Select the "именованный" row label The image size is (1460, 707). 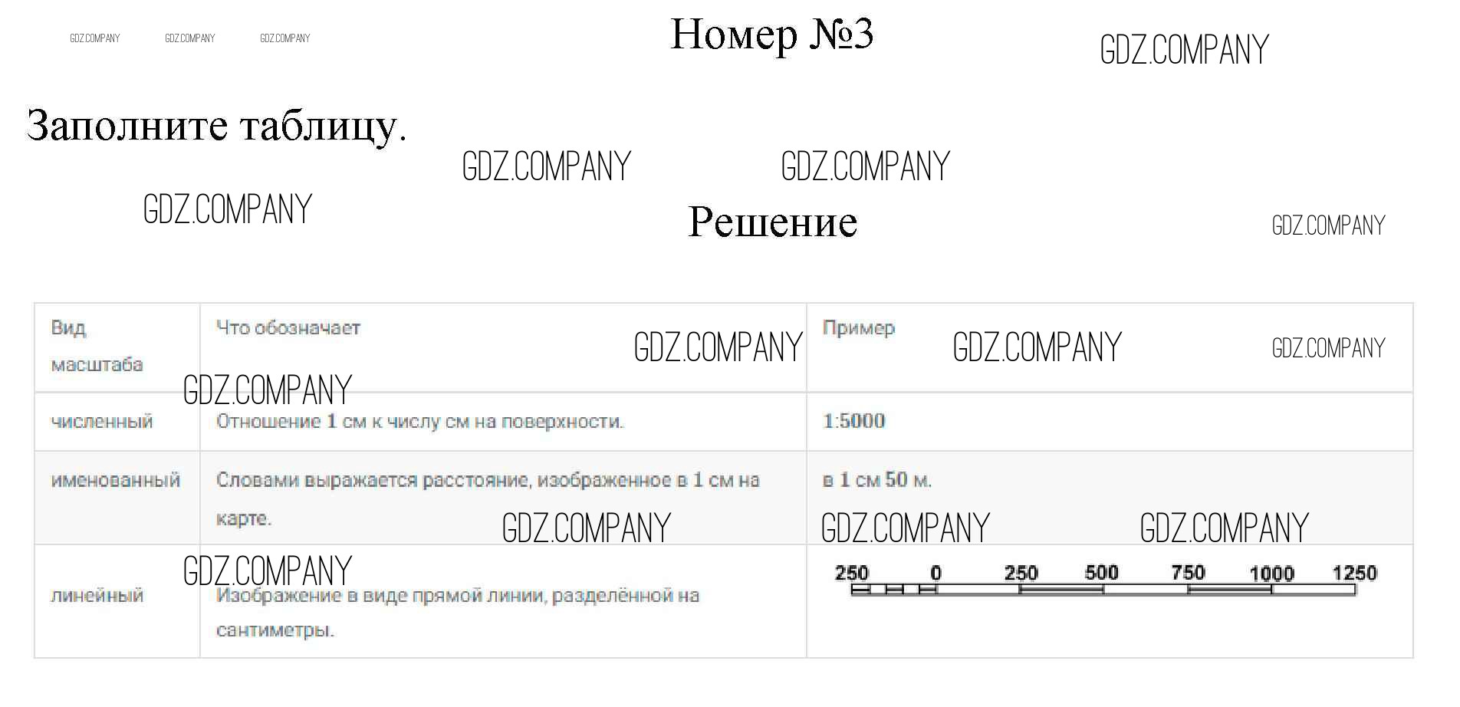click(x=116, y=481)
